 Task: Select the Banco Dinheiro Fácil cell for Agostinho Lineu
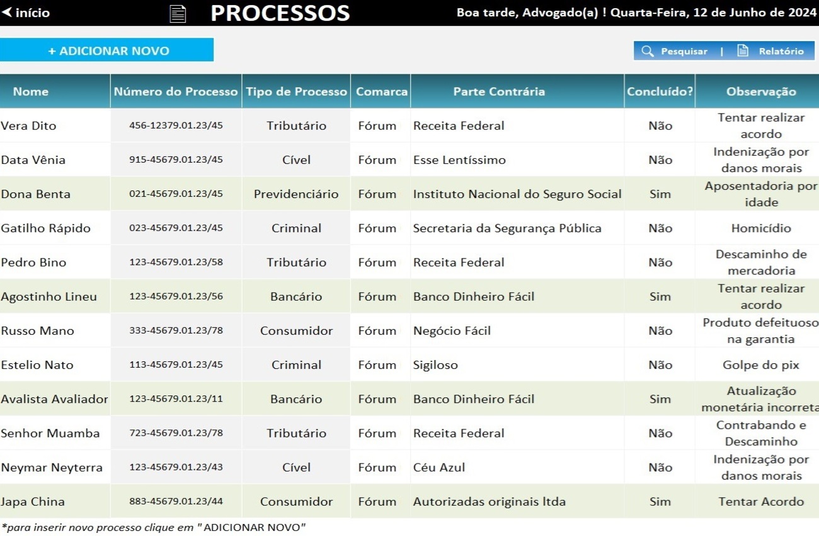tap(474, 296)
